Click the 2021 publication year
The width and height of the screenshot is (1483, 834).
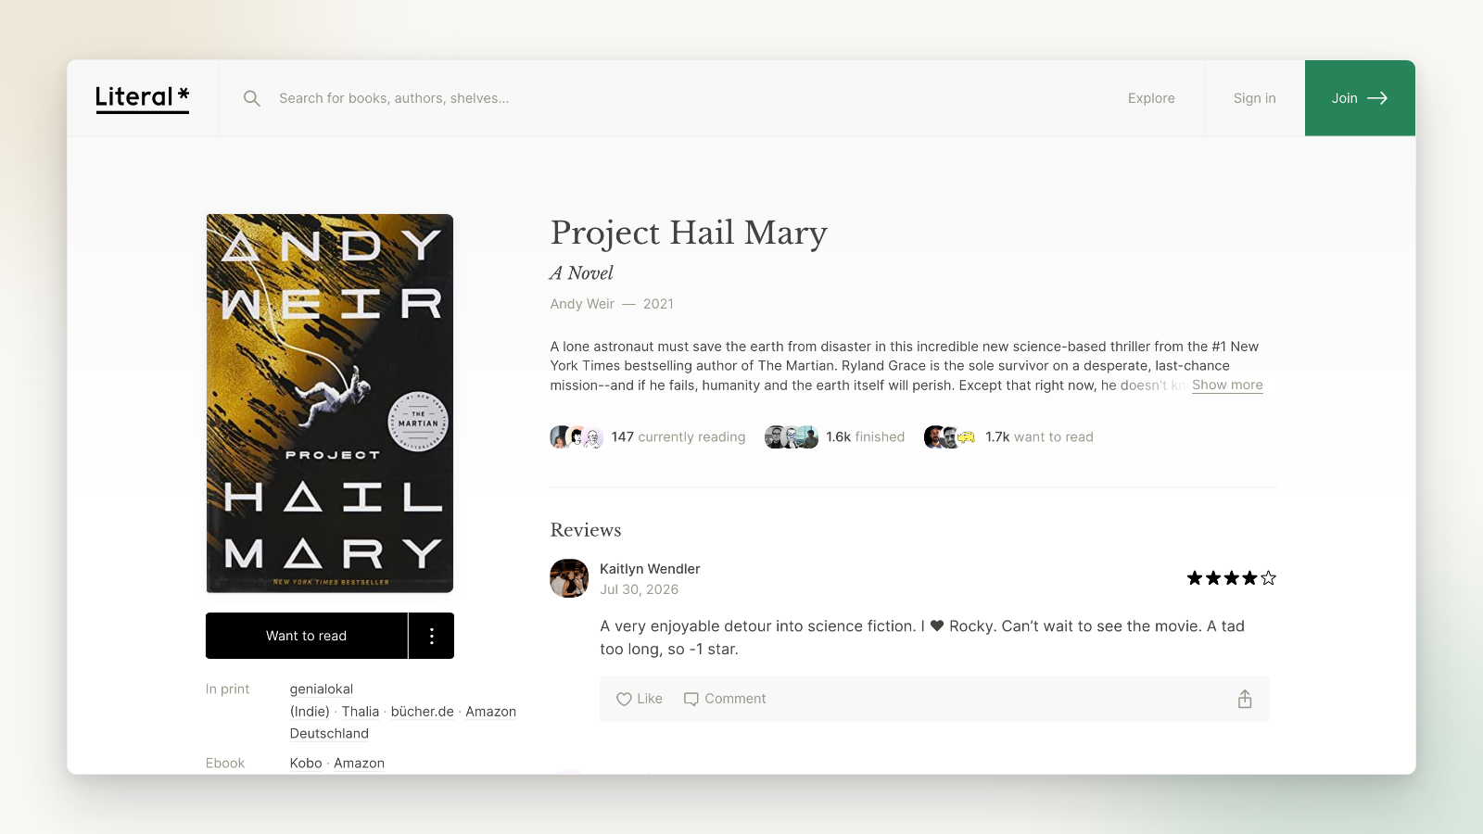click(658, 304)
